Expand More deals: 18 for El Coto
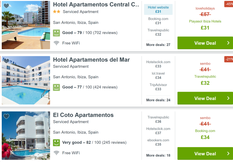The height and width of the screenshot is (162, 233). (158, 156)
